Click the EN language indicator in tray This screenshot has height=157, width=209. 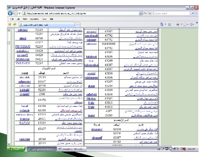click(x=158, y=149)
